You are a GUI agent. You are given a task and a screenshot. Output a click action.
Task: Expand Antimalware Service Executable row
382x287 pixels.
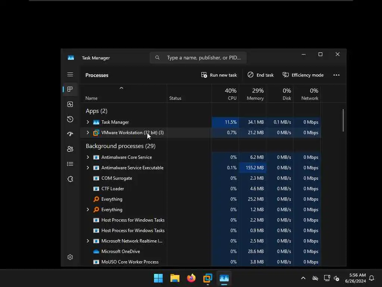point(88,168)
